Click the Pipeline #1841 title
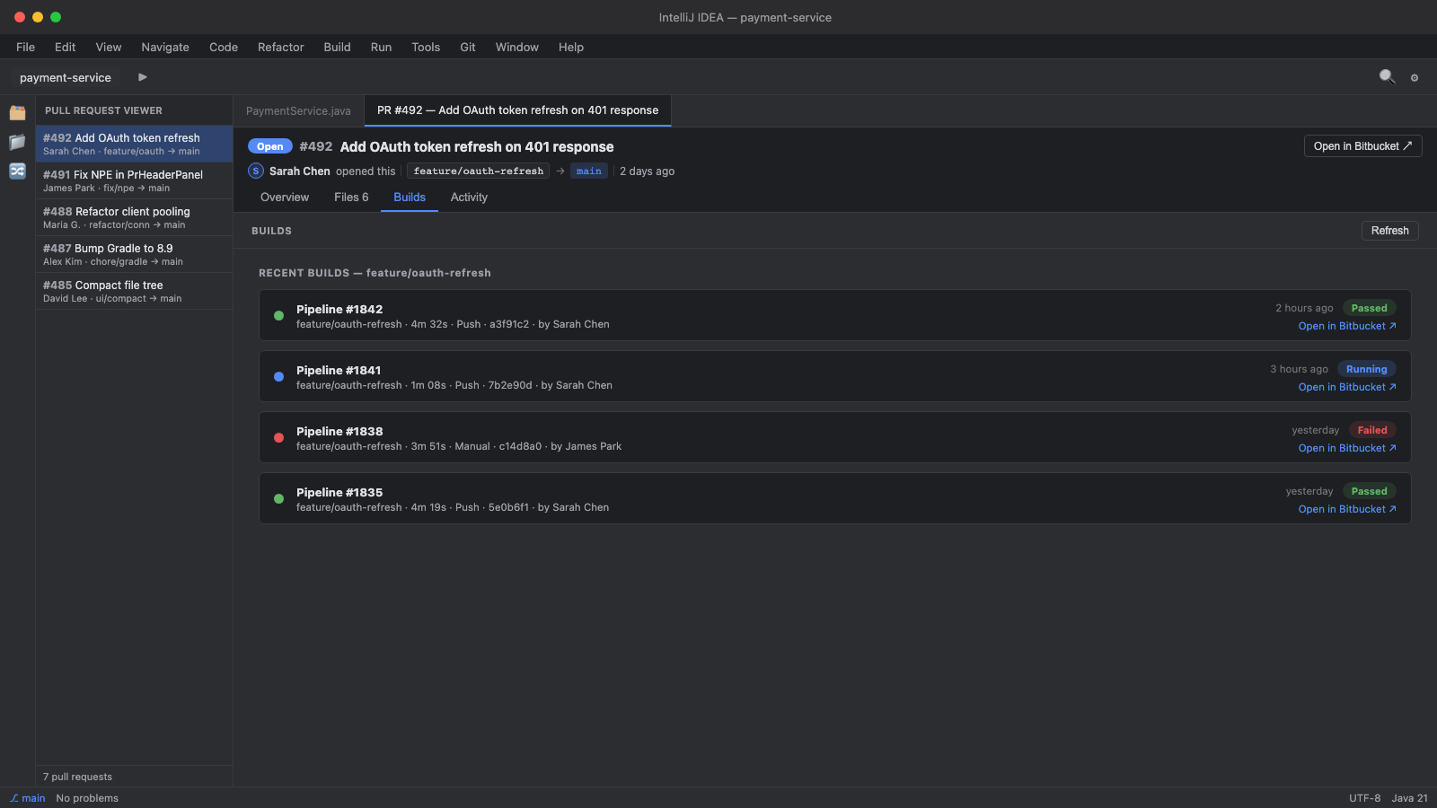1437x808 pixels. [339, 370]
